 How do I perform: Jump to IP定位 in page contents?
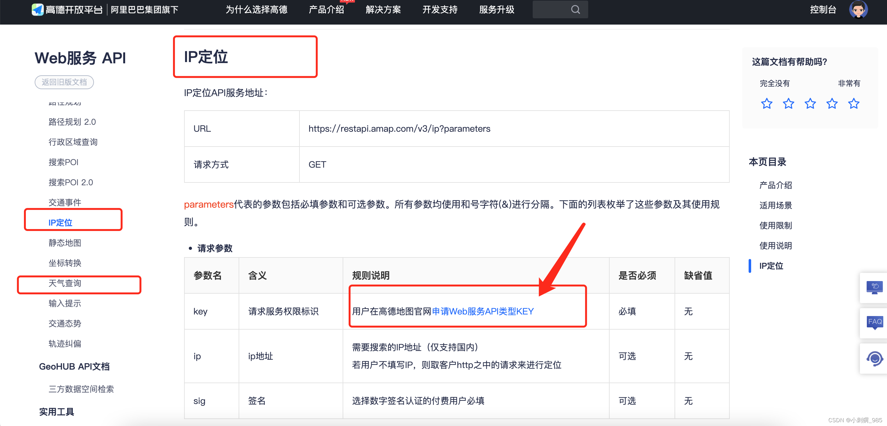coord(771,266)
